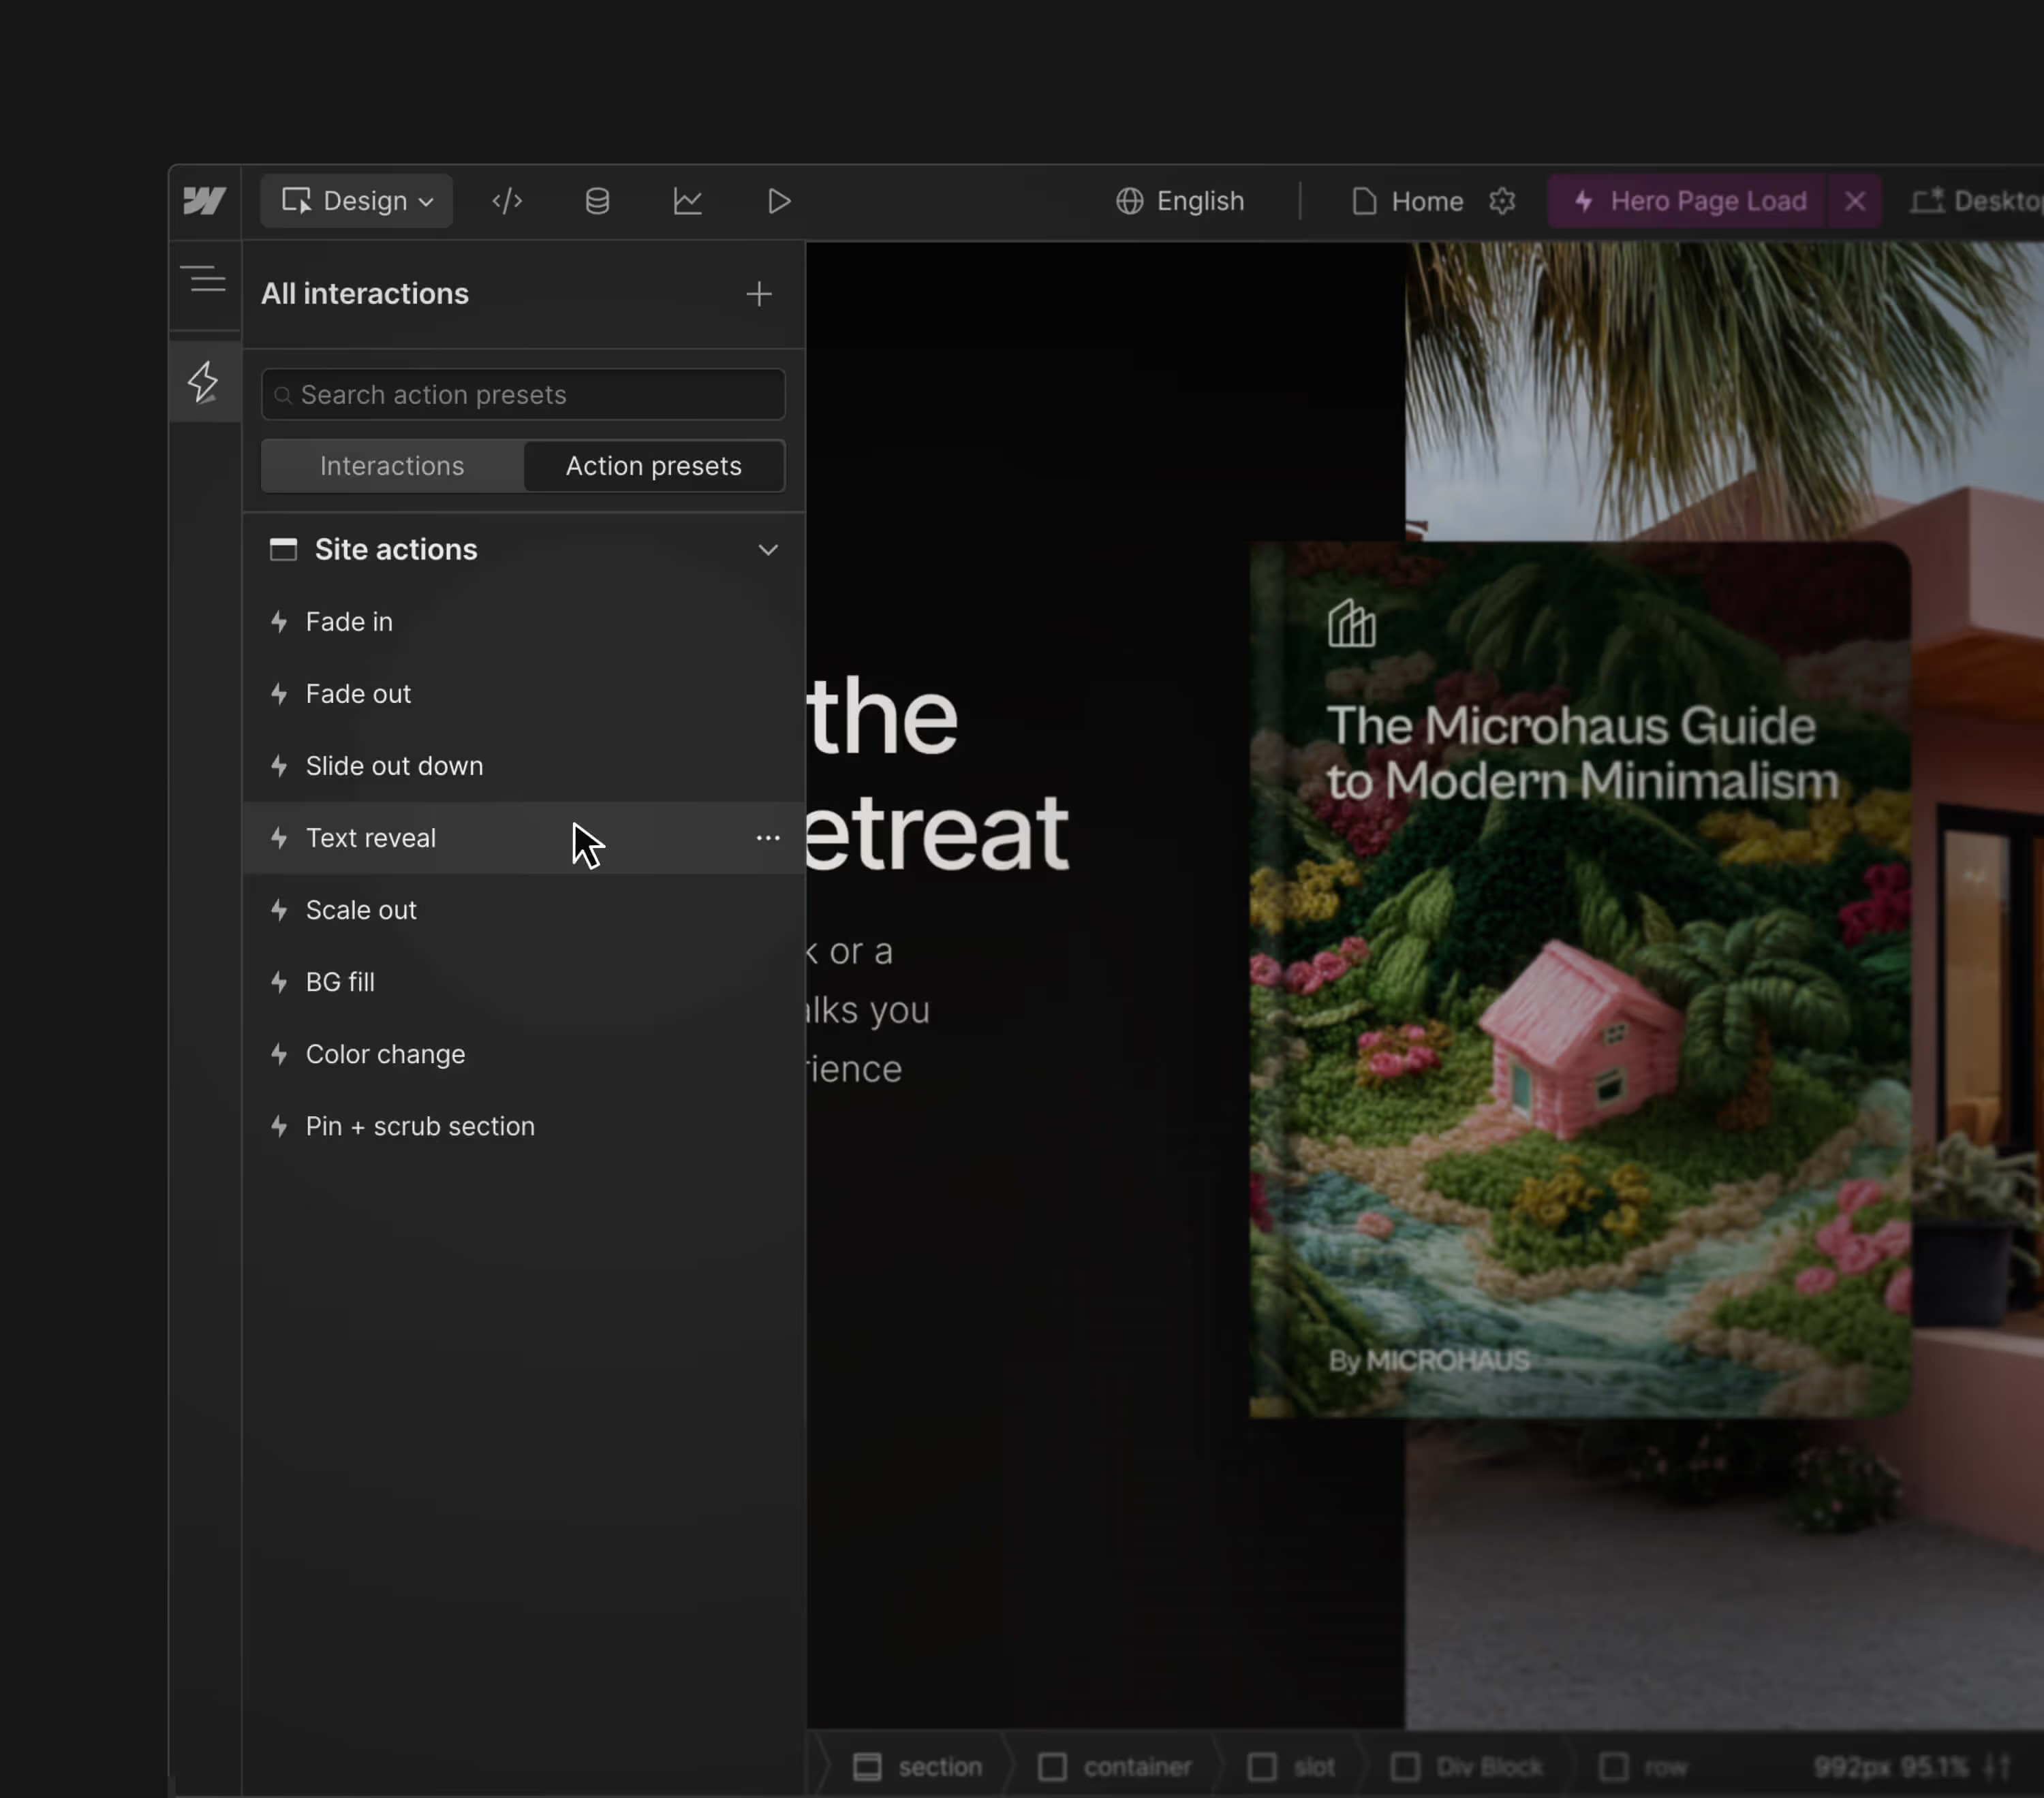2044x1798 pixels.
Task: Open the Design mode dropdown
Action: (357, 201)
